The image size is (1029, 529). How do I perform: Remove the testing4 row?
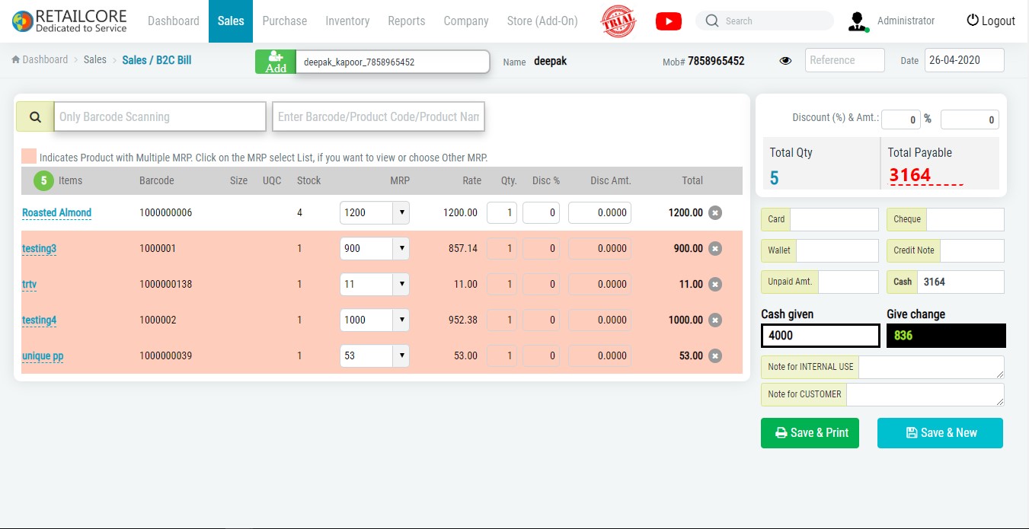click(714, 320)
